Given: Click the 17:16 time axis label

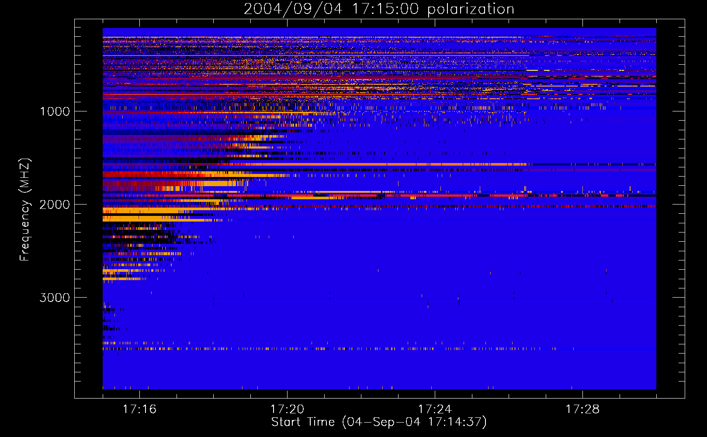Looking at the screenshot, I should tap(140, 409).
